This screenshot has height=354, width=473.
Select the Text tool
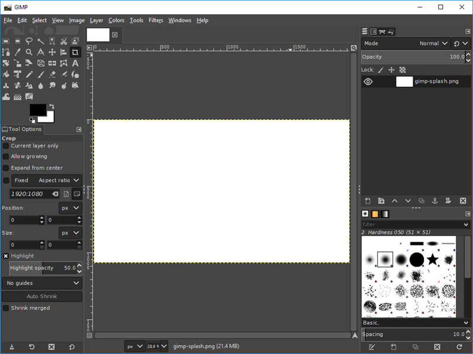tap(75, 63)
